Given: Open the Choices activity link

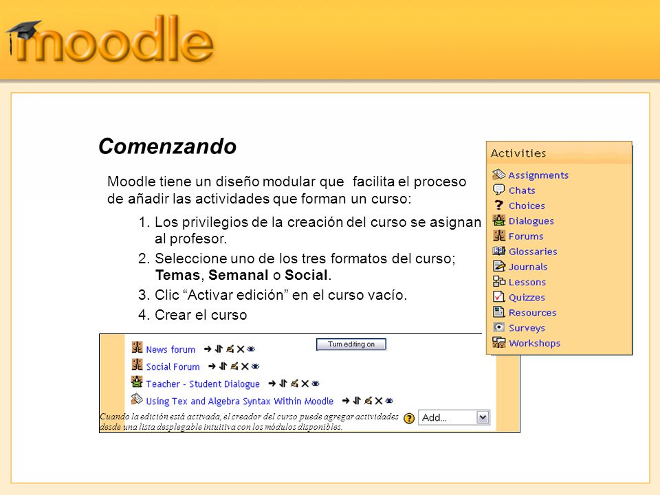Looking at the screenshot, I should coord(527,206).
